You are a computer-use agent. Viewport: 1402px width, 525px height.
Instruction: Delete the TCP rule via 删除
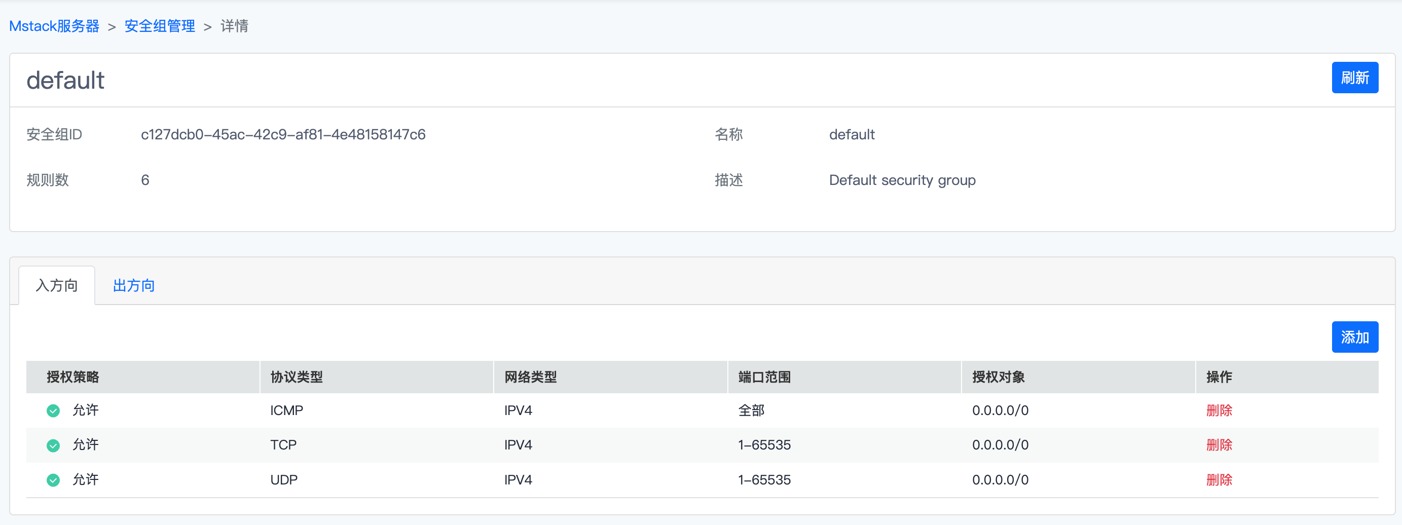pos(1219,445)
